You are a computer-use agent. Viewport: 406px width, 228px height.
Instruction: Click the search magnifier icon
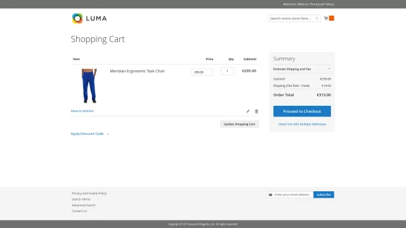coord(317,18)
